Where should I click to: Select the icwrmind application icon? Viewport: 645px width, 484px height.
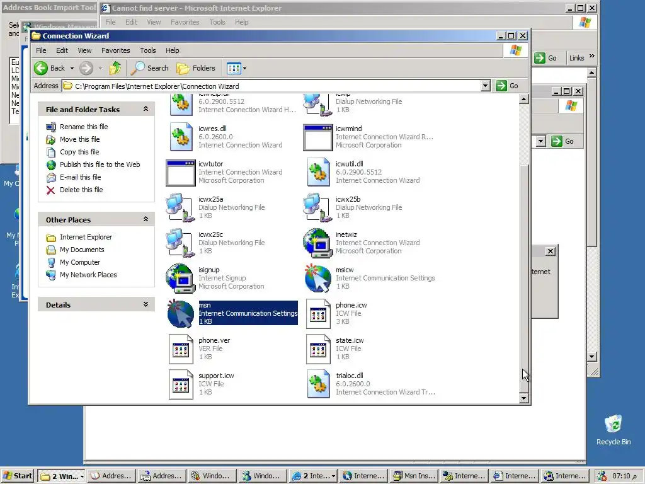(318, 137)
